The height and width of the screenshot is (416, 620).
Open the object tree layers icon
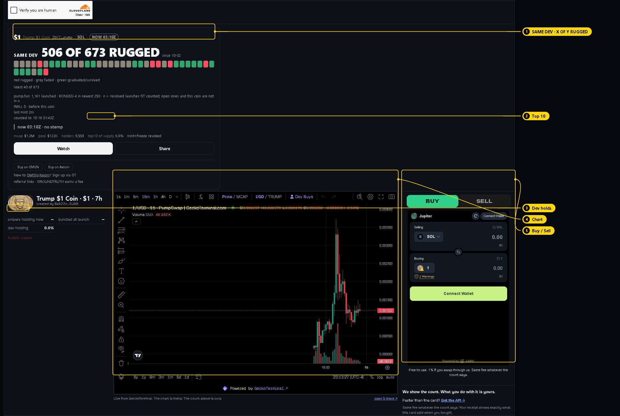click(121, 377)
